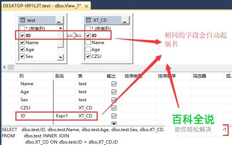Image resolution: width=232 pixels, height=145 pixels.
Task: Check Name in XT_CD table
Action: 88,42
